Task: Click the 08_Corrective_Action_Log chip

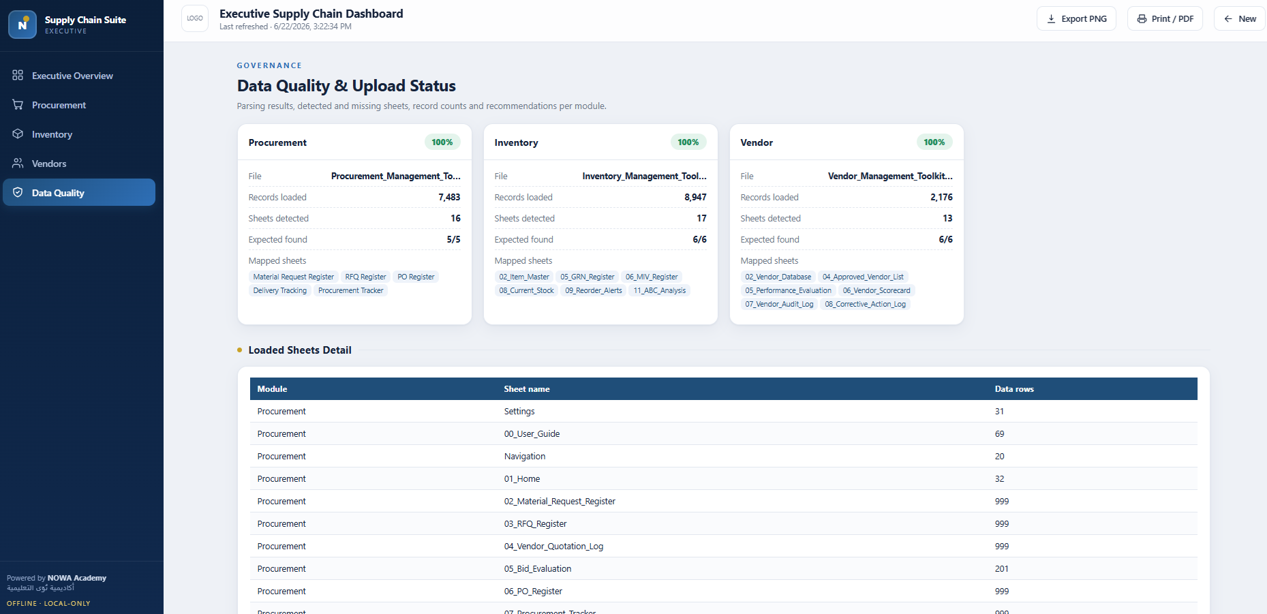Action: (x=865, y=304)
